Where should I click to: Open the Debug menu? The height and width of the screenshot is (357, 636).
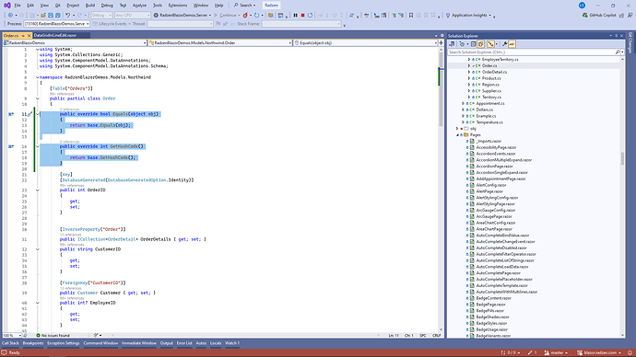click(x=107, y=6)
